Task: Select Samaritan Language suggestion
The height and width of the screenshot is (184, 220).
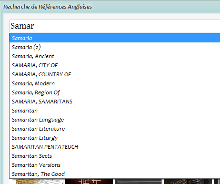Action: pos(115,120)
